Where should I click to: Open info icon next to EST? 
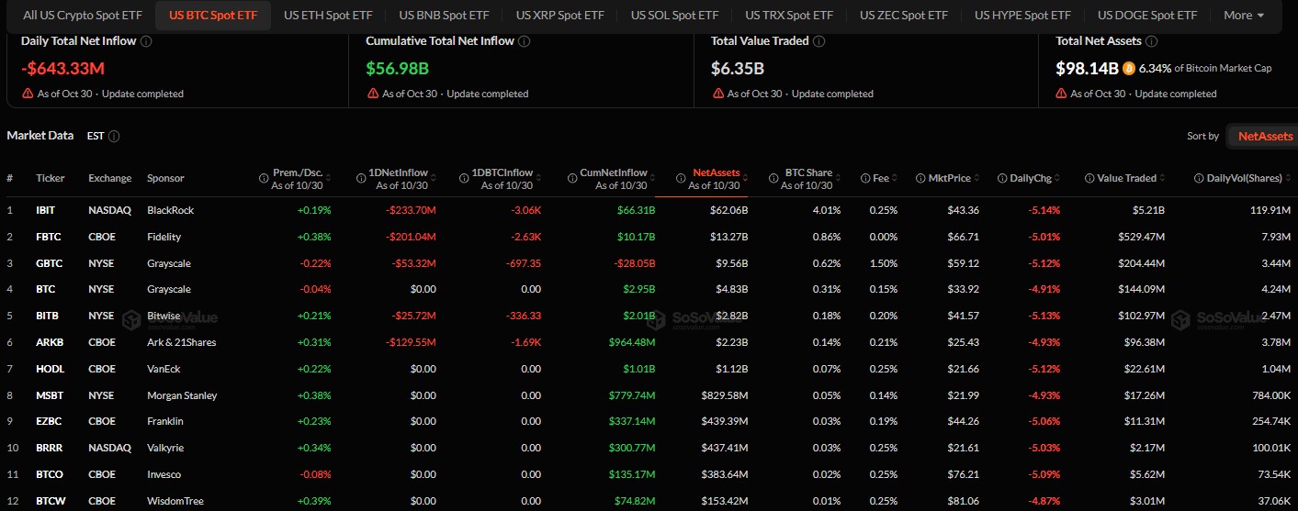pos(114,136)
